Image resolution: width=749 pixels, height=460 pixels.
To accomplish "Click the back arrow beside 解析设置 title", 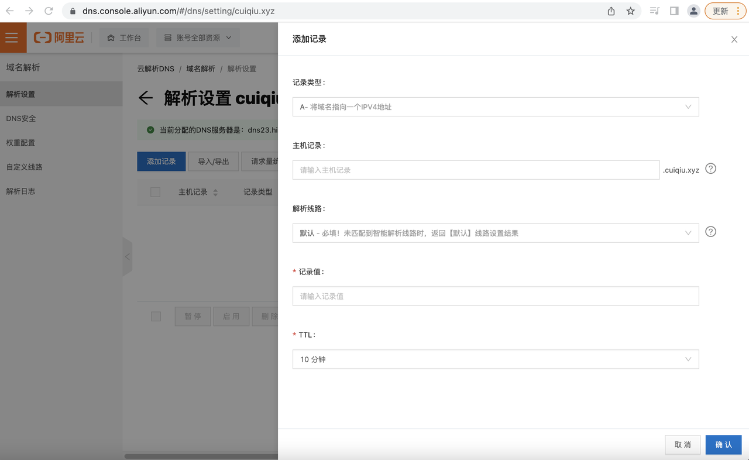I will (x=145, y=98).
